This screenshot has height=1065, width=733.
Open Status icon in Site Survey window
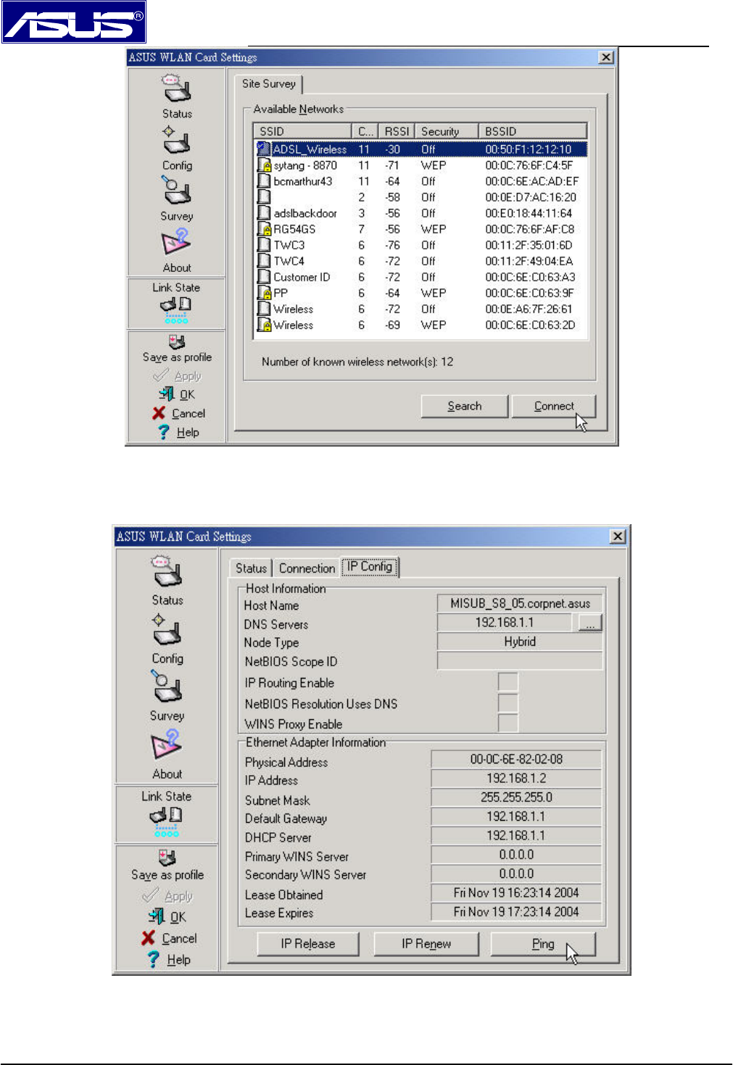pos(177,89)
